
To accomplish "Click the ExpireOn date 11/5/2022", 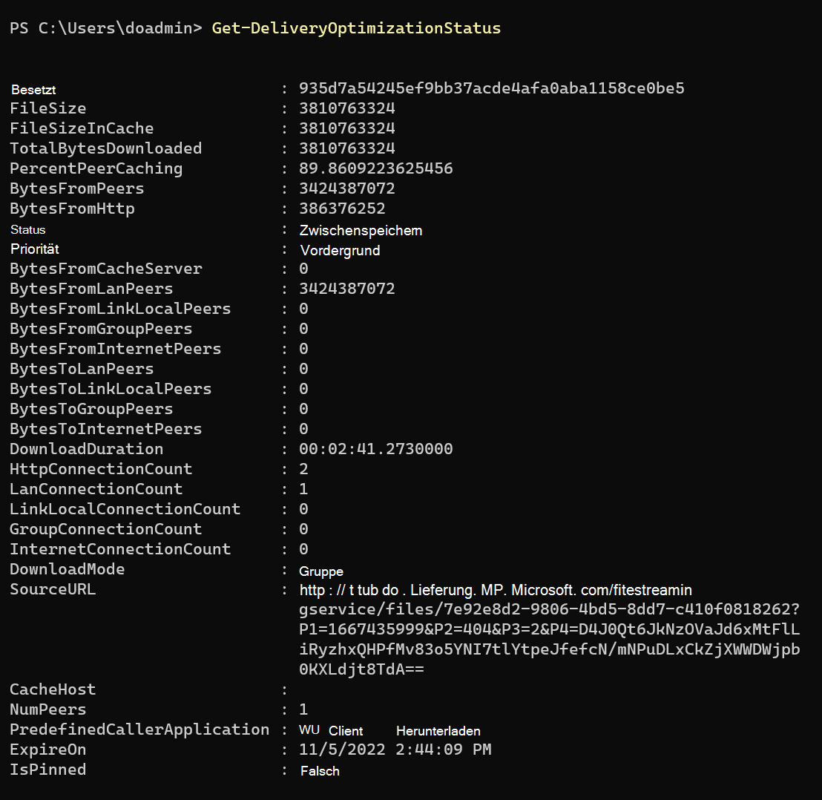I will (x=342, y=750).
